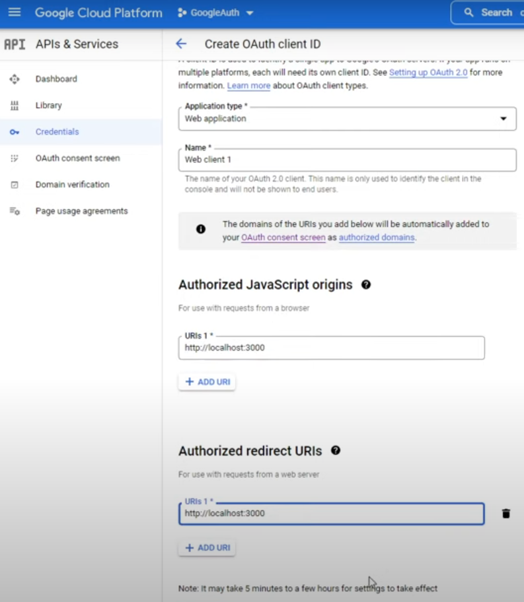
Task: Open the hamburger navigation menu
Action: pos(14,13)
